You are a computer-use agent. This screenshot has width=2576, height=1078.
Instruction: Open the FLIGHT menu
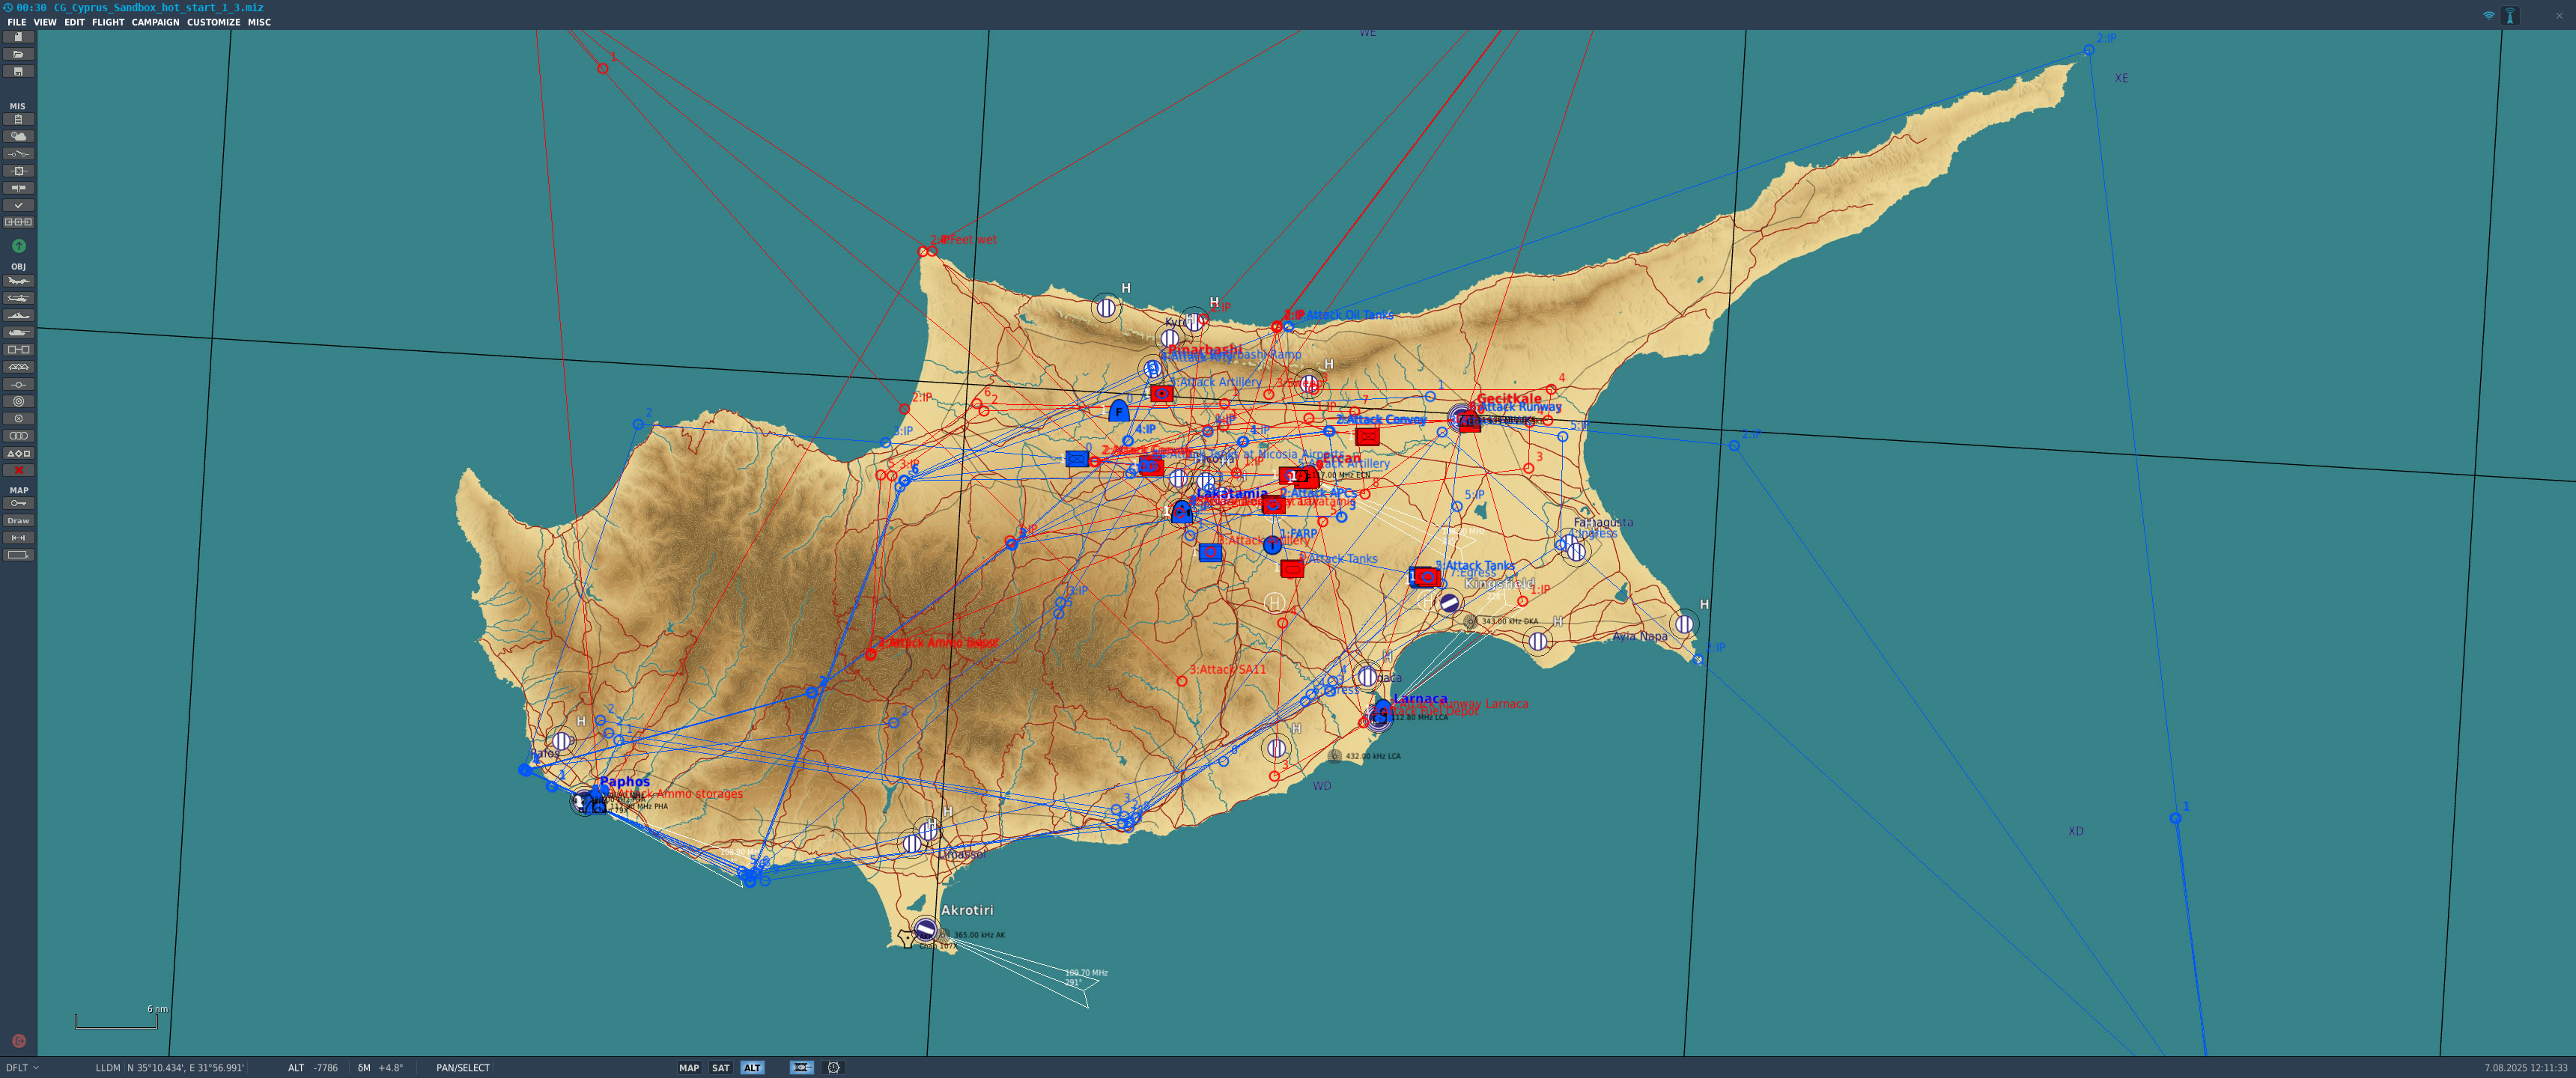(108, 22)
